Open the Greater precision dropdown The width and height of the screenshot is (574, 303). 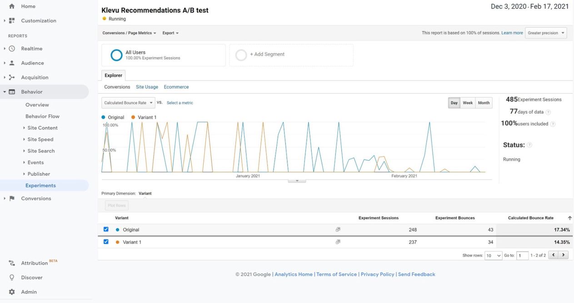[546, 33]
